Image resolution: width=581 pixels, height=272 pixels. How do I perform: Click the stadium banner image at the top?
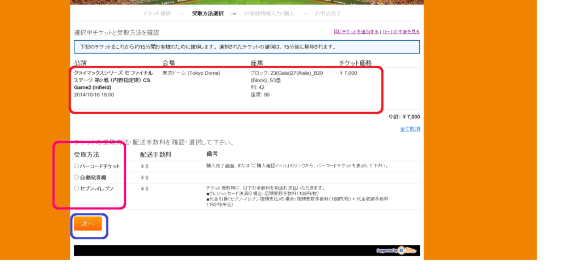click(247, 2)
